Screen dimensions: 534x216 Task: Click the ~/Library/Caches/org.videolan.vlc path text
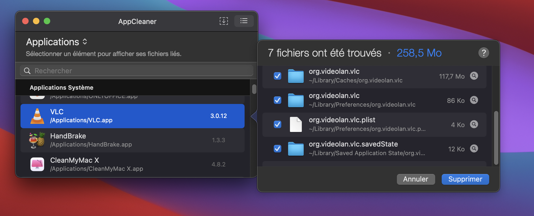click(356, 81)
